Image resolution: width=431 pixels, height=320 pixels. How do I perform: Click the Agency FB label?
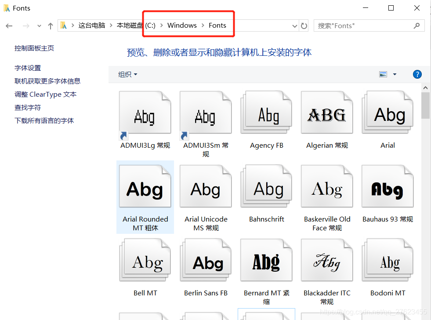pos(266,145)
